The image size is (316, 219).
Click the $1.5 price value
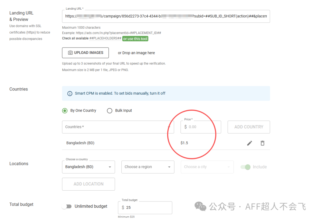[x=184, y=143]
